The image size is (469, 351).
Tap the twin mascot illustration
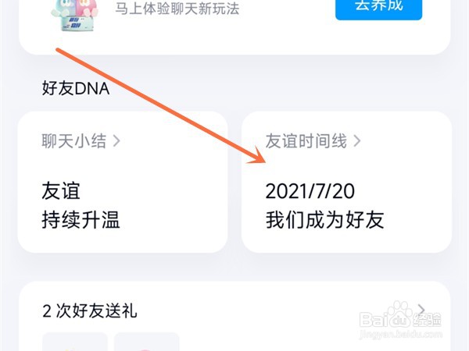click(x=75, y=15)
